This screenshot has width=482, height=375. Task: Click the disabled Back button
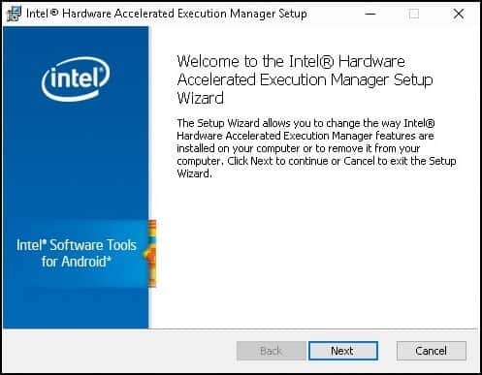point(272,351)
